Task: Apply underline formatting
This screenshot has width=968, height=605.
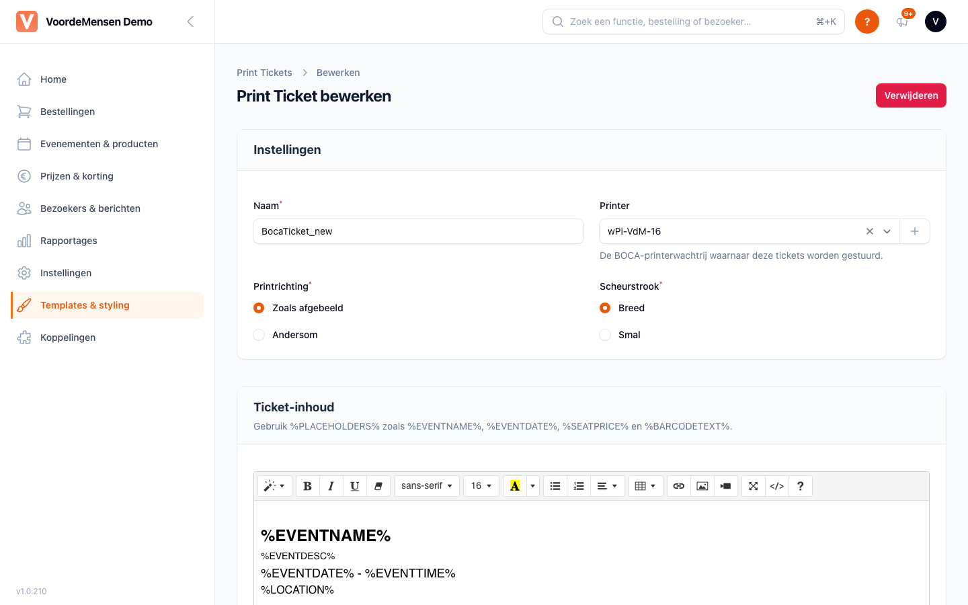Action: click(354, 486)
